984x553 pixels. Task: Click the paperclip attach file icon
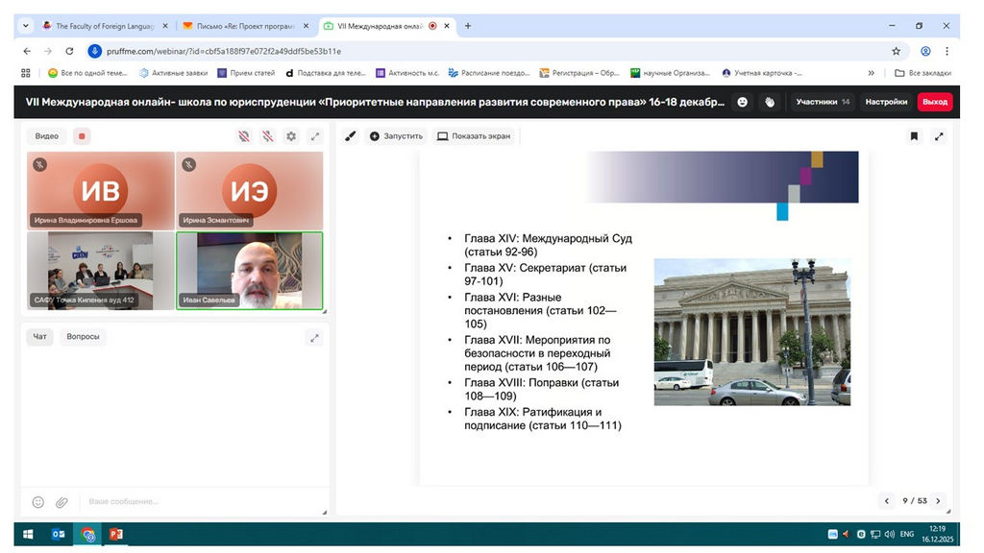61,501
